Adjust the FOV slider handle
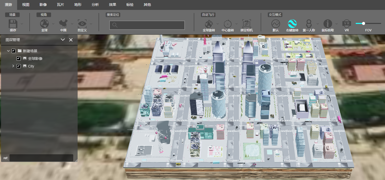The height and width of the screenshot is (180, 385). point(363,23)
